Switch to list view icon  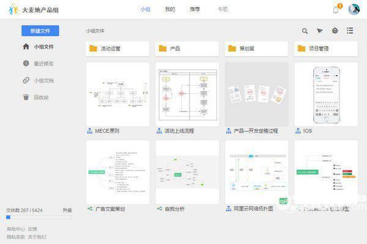pyautogui.click(x=350, y=31)
